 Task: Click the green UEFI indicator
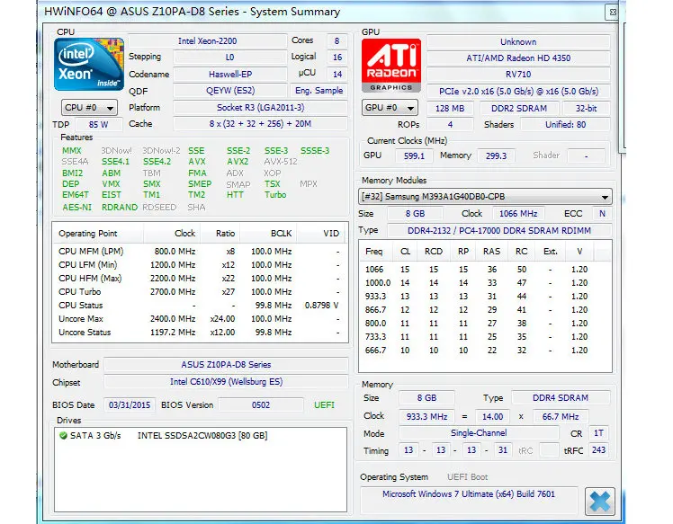(324, 404)
